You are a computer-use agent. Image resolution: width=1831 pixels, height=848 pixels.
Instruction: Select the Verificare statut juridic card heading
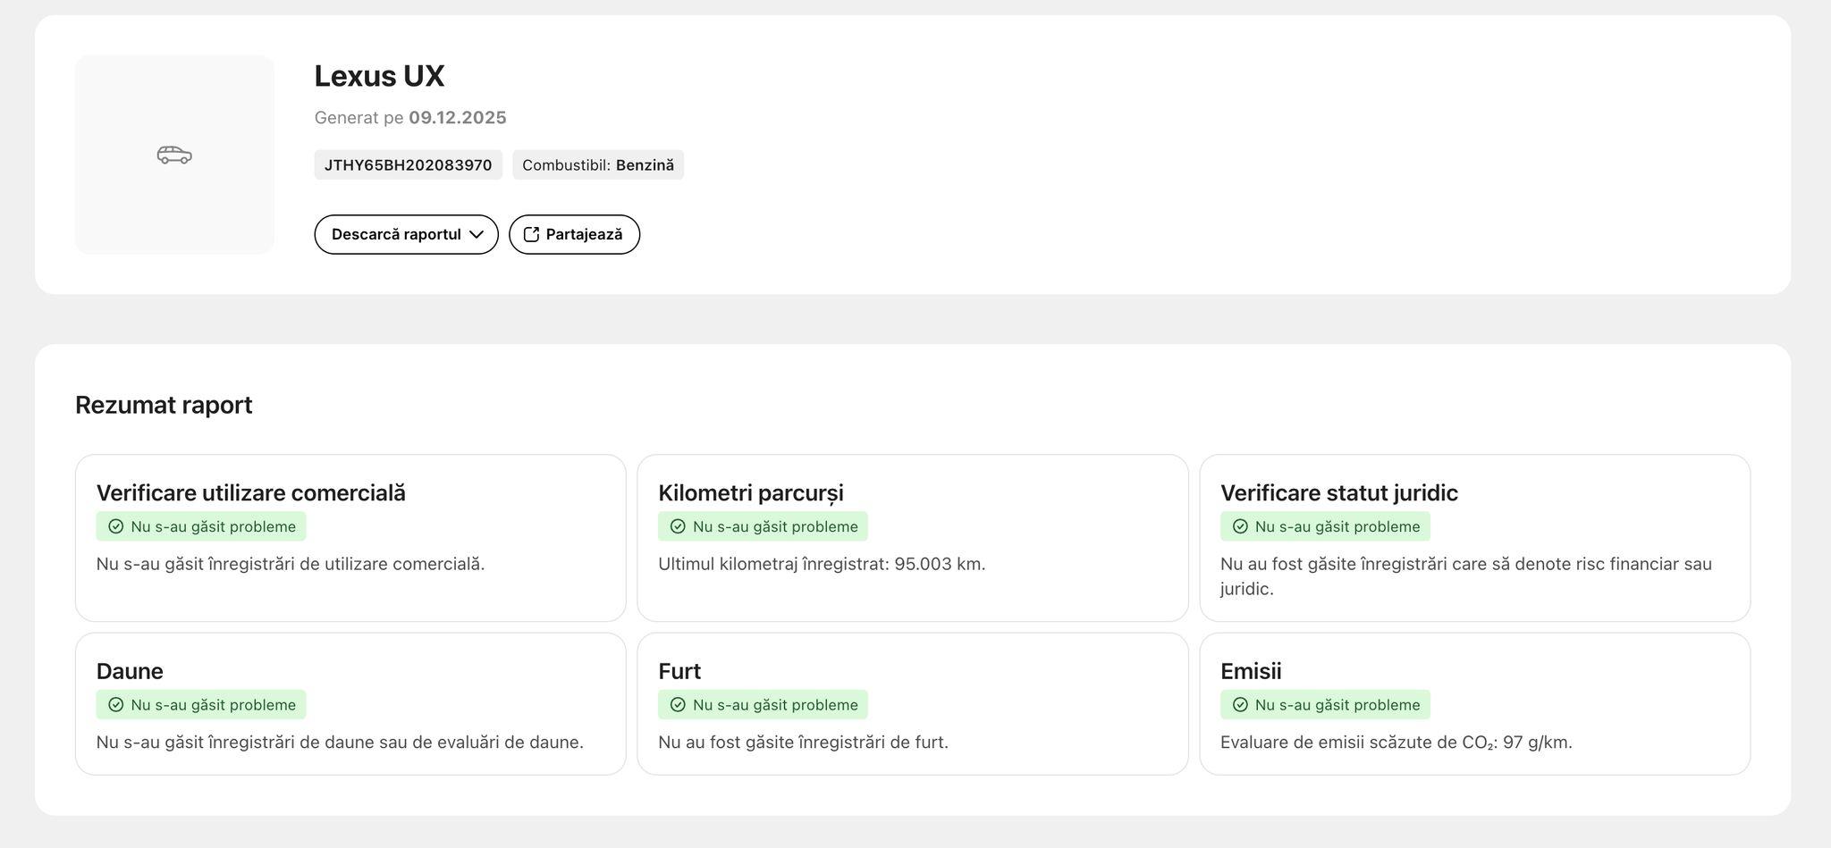point(1338,493)
